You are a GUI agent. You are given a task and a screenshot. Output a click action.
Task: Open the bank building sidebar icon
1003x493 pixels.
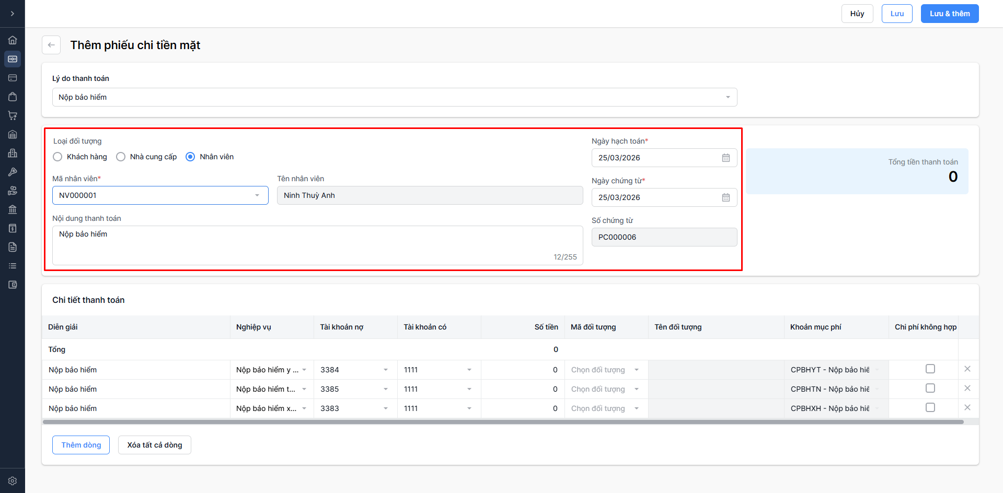tap(13, 209)
